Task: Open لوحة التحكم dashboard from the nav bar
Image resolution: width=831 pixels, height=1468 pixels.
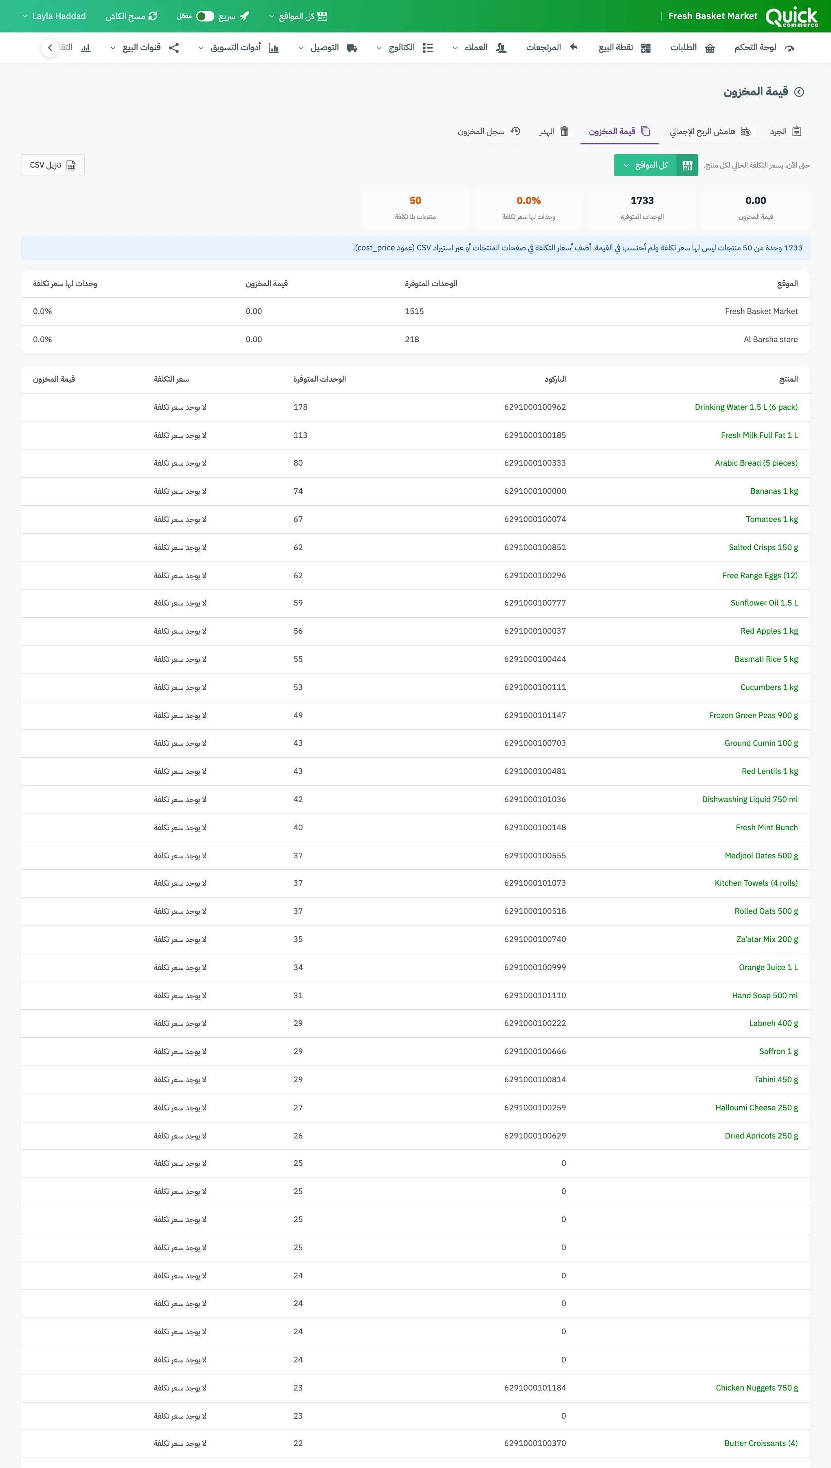Action: pyautogui.click(x=764, y=47)
